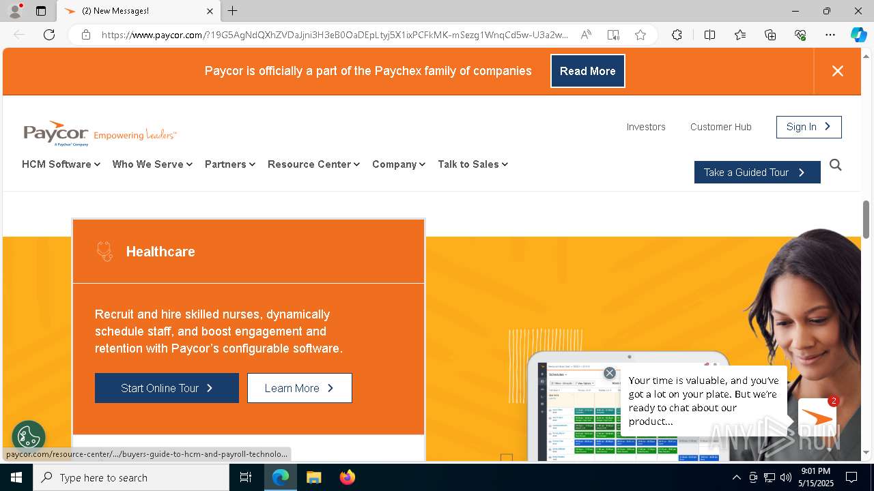Open browser essentials heart icon
Viewport: 874px width, 491px height.
(800, 35)
